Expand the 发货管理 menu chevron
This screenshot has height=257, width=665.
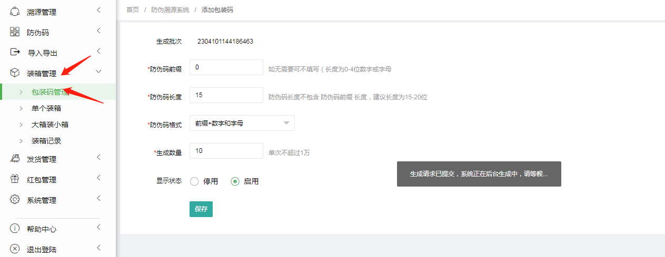click(x=98, y=158)
